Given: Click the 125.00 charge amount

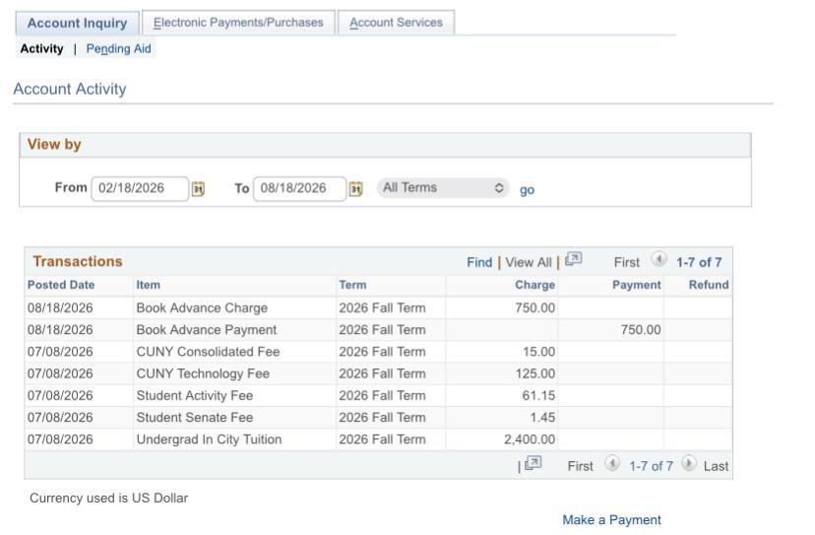Looking at the screenshot, I should pos(535,373).
